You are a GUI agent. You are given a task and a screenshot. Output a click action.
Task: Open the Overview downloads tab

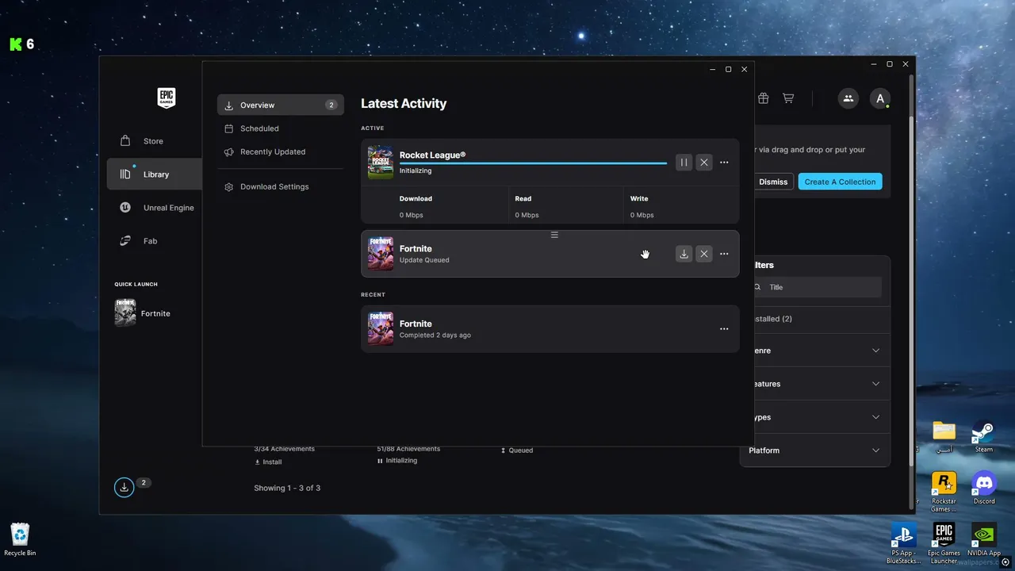click(x=281, y=105)
